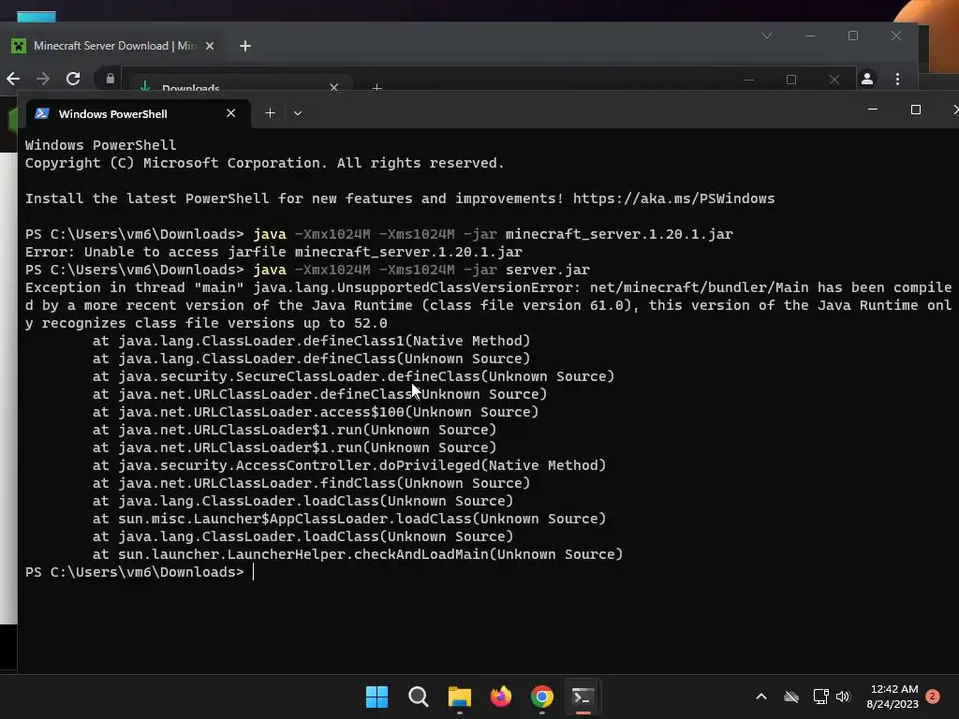Reload the page in Chrome
959x719 pixels.
[x=73, y=79]
